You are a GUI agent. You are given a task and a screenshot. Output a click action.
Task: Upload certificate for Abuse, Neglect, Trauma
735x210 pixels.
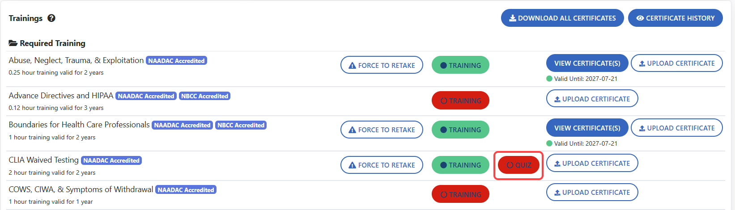676,63
